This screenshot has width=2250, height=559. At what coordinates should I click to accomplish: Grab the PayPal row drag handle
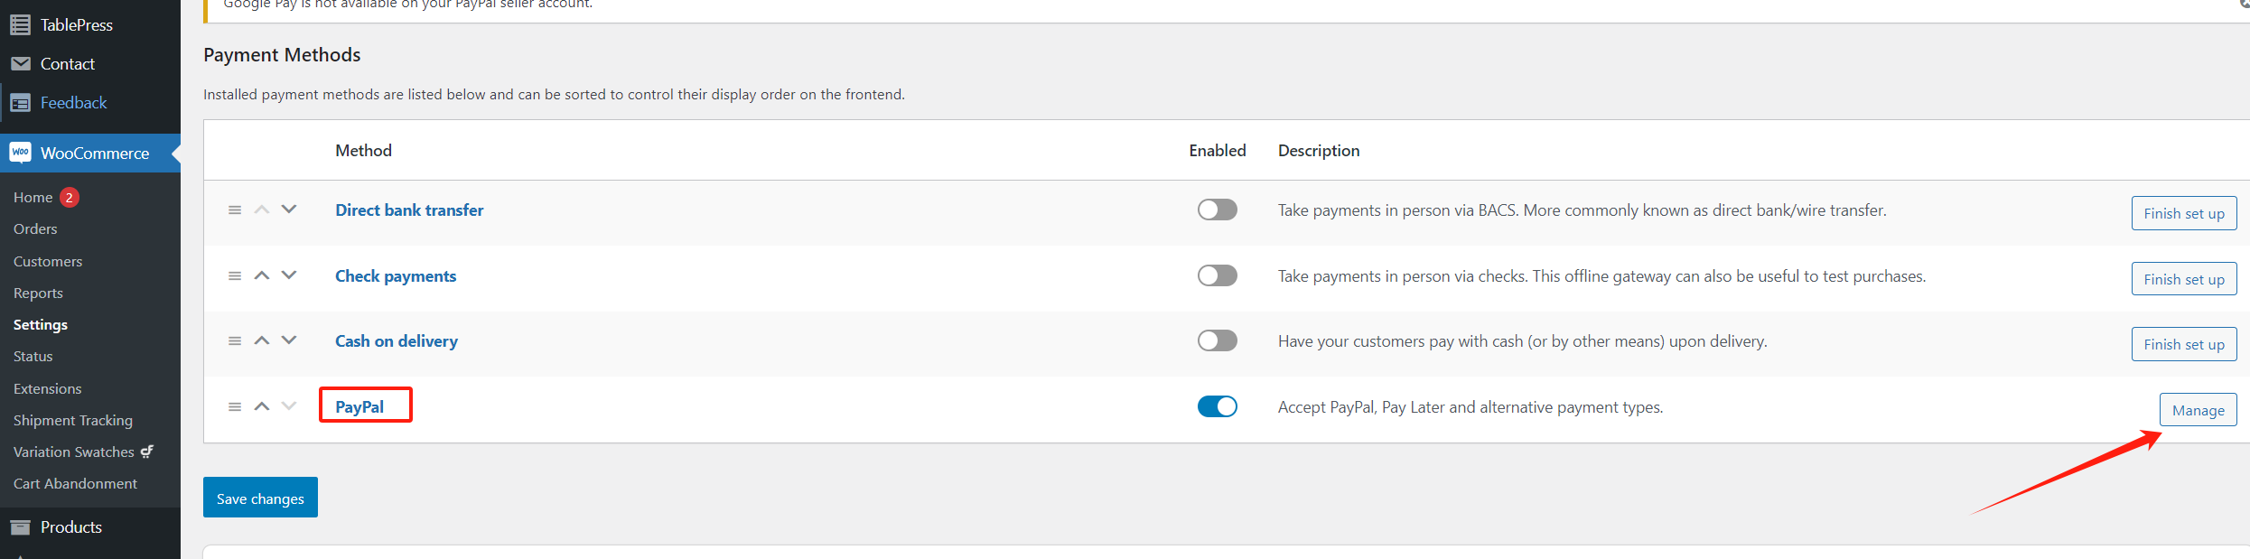235,406
